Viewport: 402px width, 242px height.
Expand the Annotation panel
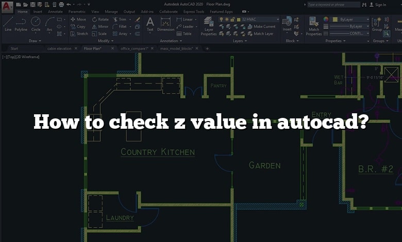[x=171, y=41]
